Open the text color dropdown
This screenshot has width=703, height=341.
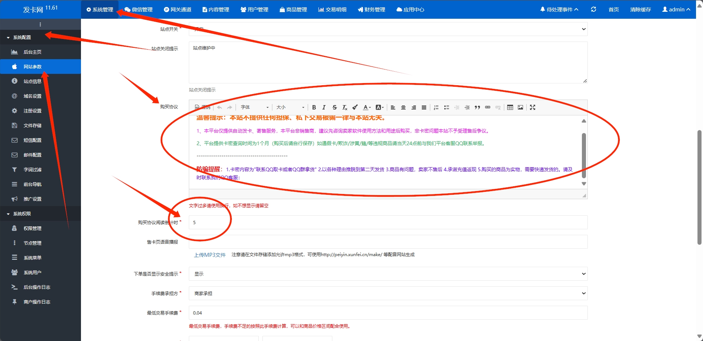tap(367, 107)
